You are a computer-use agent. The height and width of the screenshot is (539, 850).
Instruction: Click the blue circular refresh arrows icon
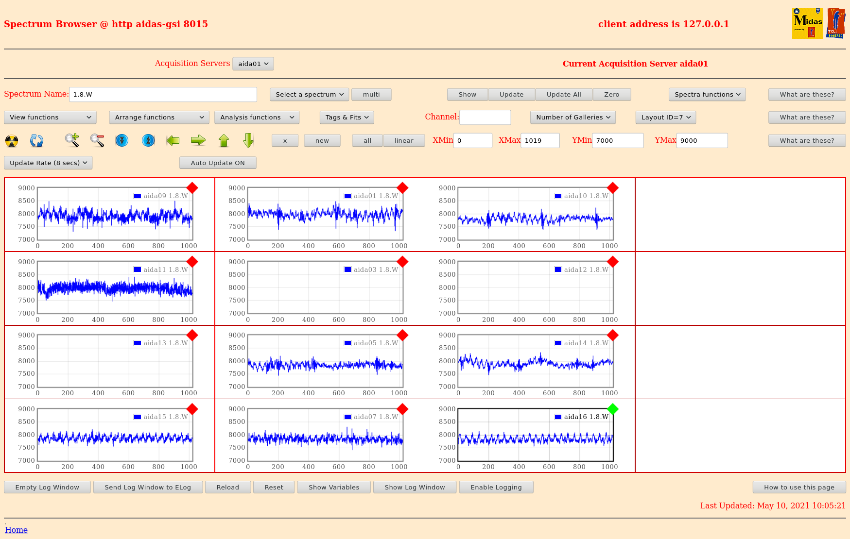pos(37,141)
